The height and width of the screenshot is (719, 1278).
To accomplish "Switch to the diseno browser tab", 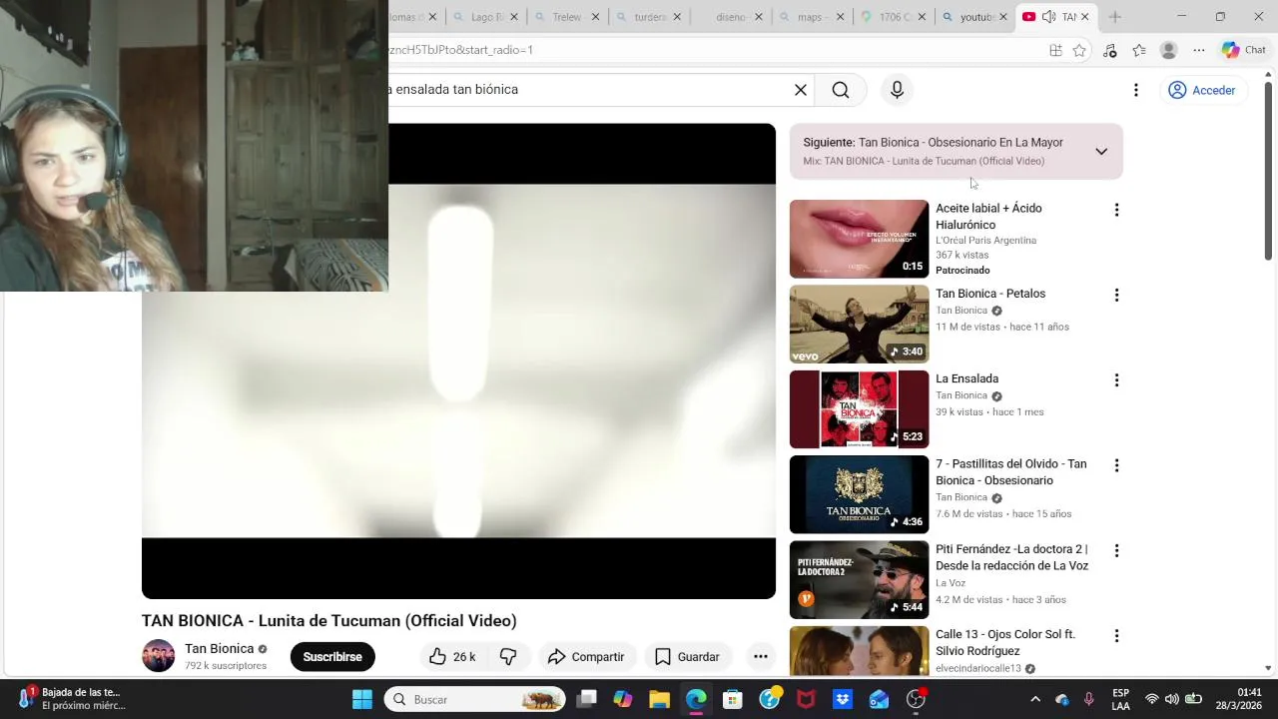I will (732, 17).
